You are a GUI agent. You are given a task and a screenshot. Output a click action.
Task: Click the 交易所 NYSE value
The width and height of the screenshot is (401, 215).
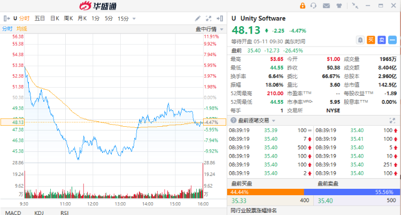[x=333, y=111]
